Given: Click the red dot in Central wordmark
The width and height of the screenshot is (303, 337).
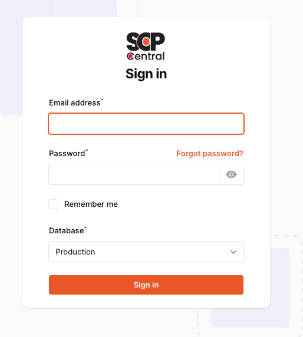Looking at the screenshot, I should 130,57.
